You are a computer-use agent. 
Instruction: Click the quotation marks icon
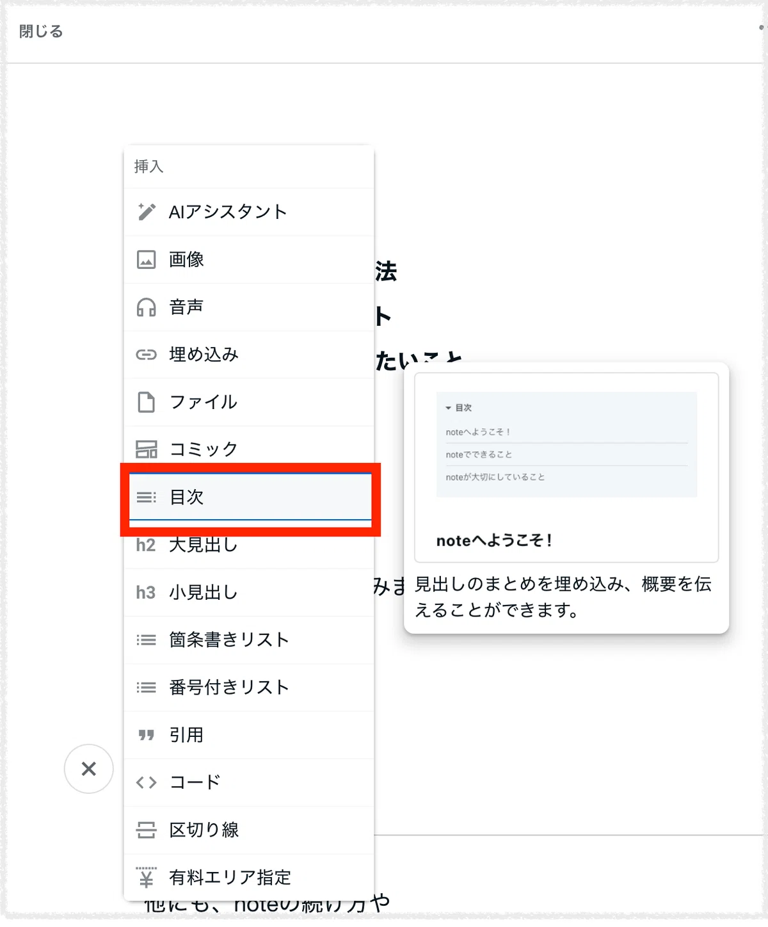pos(147,736)
